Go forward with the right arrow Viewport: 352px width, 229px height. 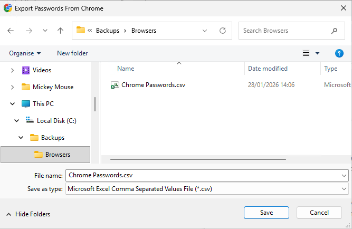pos(28,31)
